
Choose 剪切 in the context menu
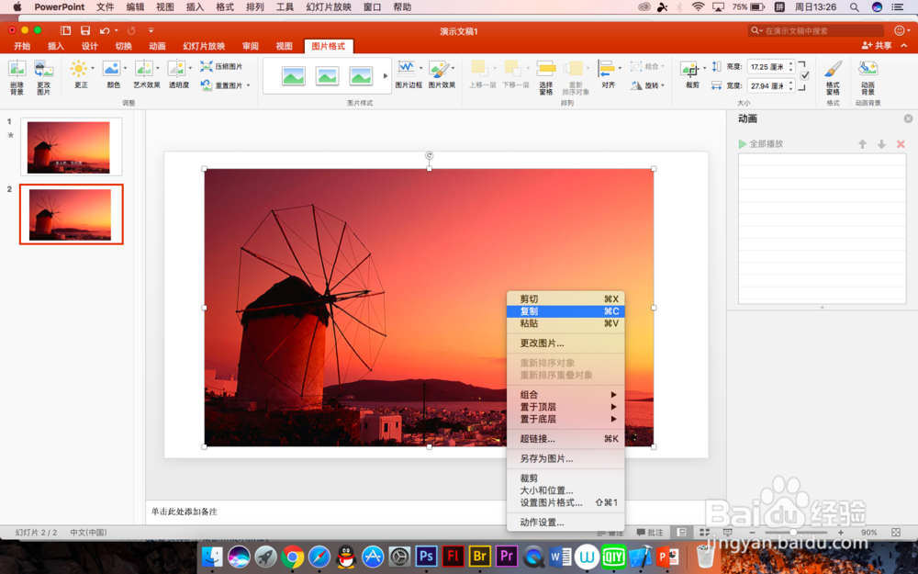[x=565, y=298]
